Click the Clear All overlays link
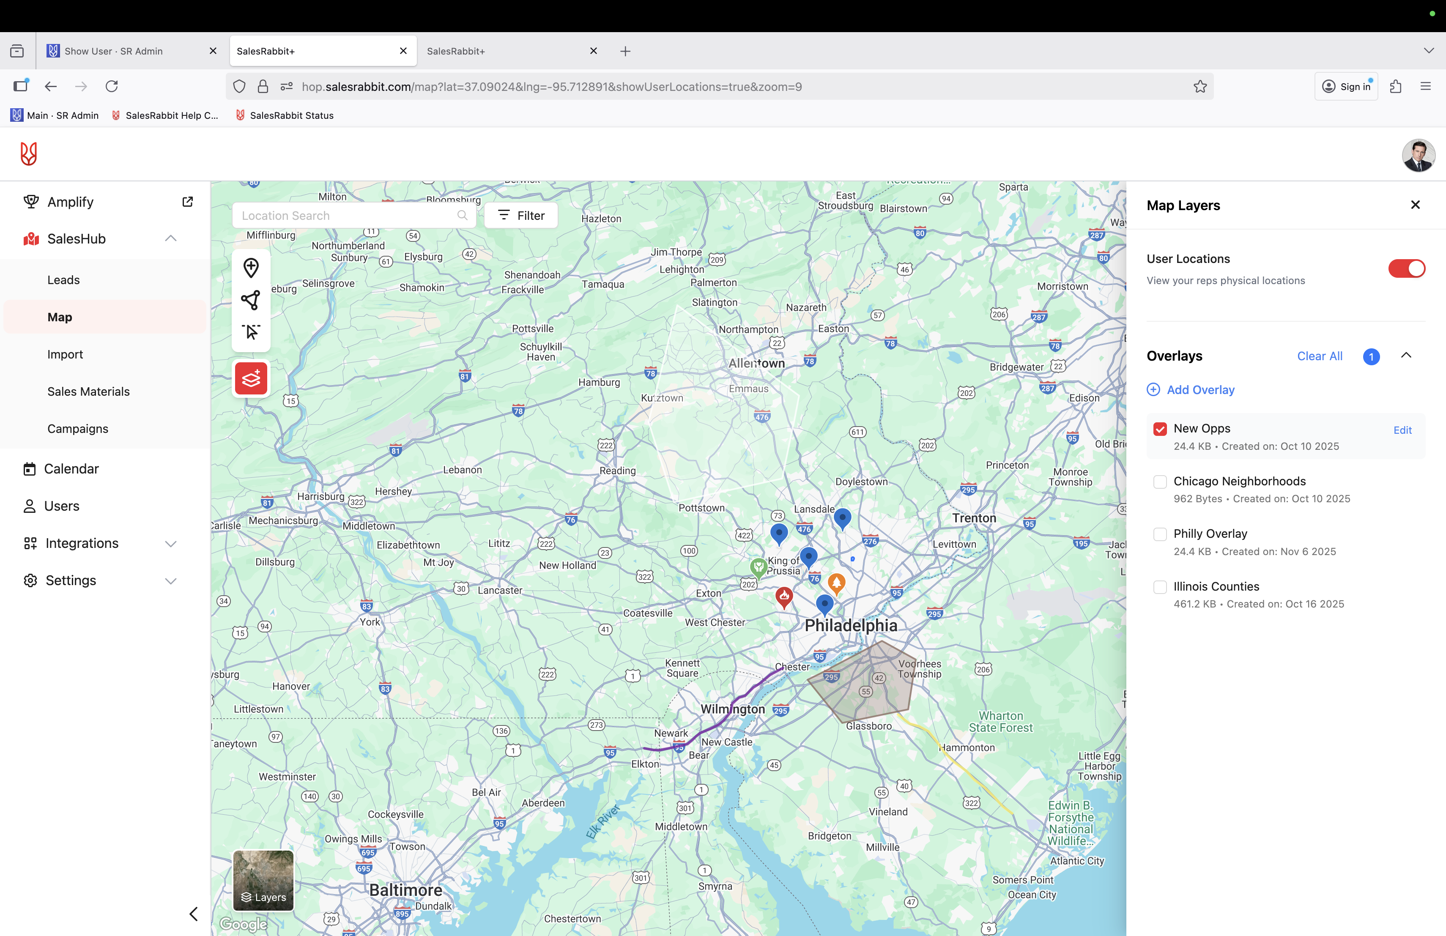The image size is (1446, 936). (1319, 356)
